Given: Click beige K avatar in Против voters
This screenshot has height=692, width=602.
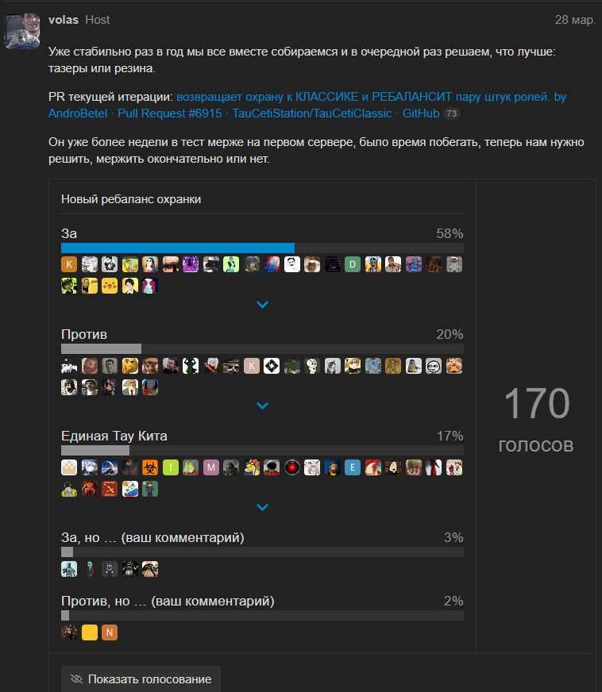Looking at the screenshot, I should click(251, 366).
